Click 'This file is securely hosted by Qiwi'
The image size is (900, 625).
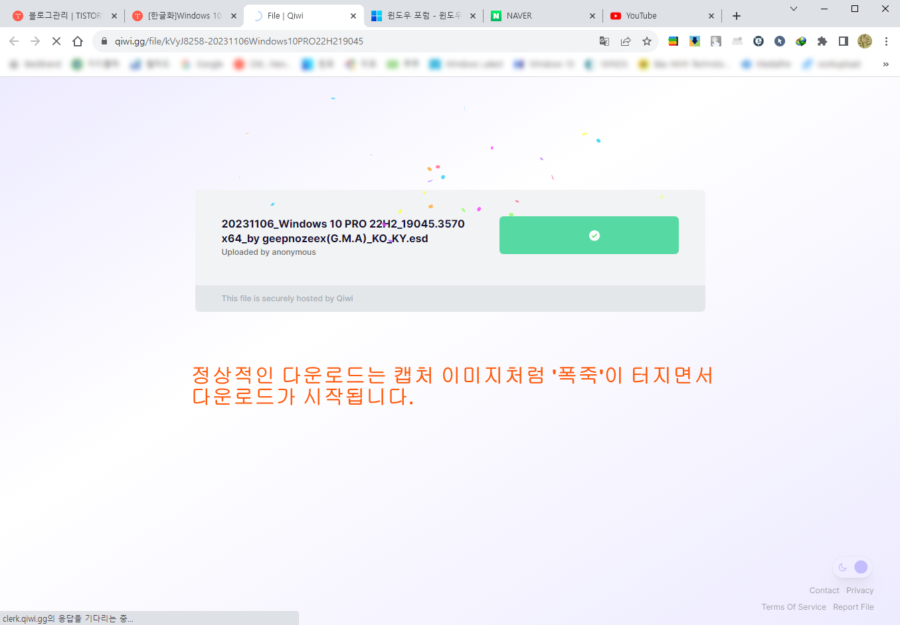(288, 299)
